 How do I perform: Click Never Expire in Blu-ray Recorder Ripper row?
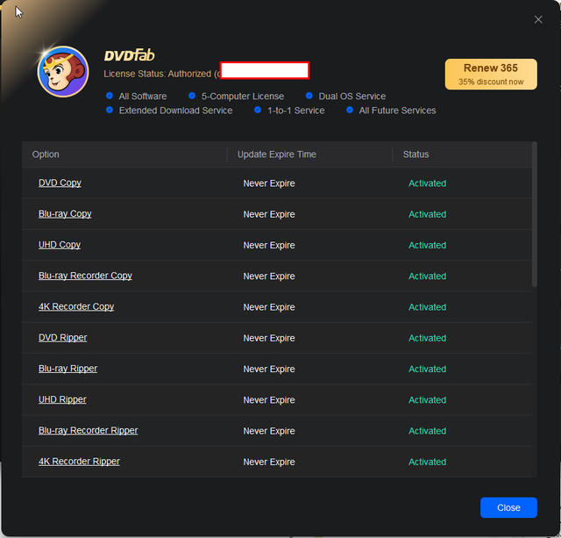click(269, 431)
